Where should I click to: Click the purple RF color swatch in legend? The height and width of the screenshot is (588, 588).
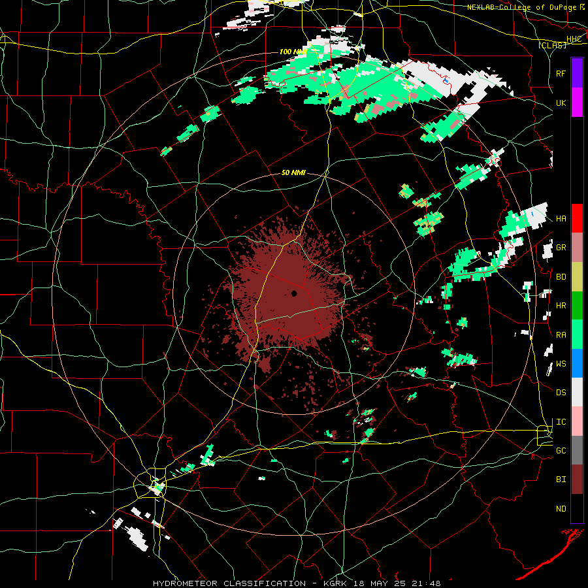pyautogui.click(x=577, y=73)
